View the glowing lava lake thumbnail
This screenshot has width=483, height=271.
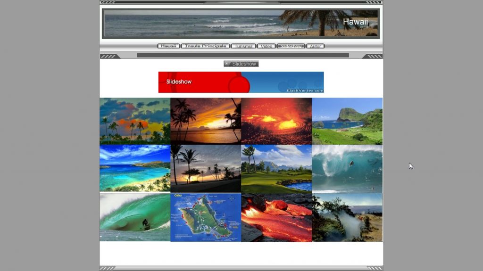click(x=276, y=121)
